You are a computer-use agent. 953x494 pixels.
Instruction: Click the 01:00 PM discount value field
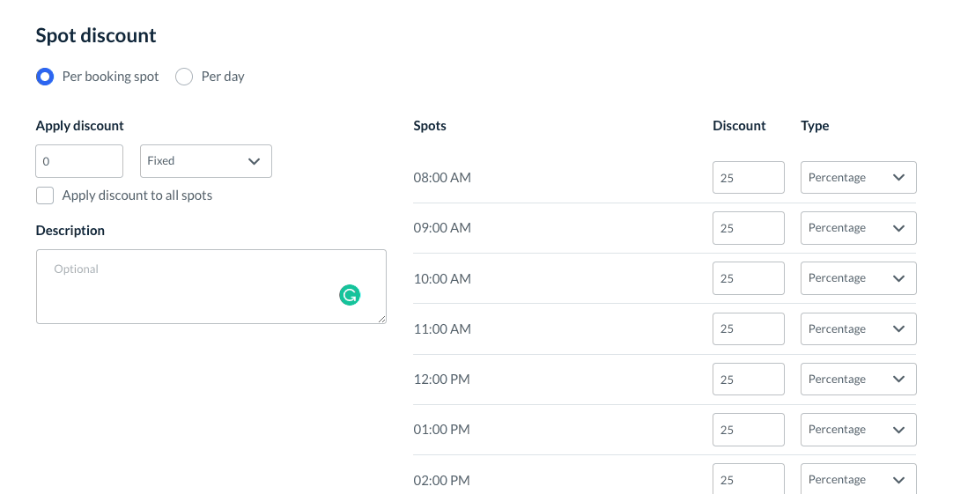click(x=748, y=430)
